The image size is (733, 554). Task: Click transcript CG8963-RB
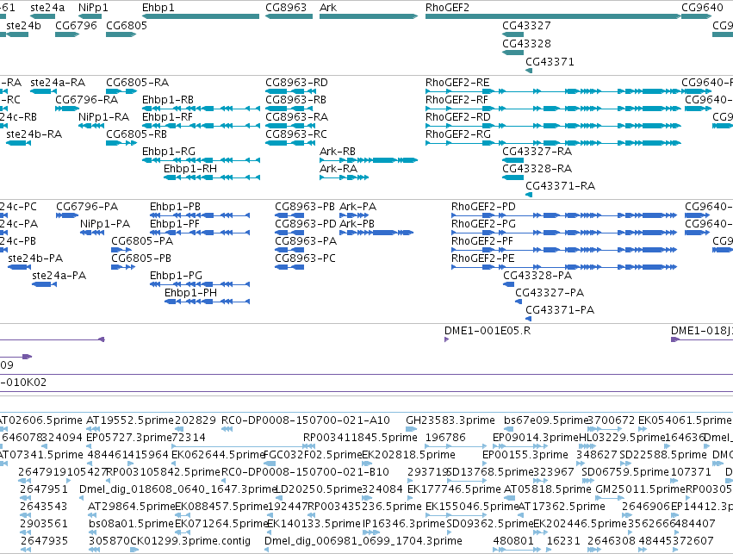pos(288,109)
